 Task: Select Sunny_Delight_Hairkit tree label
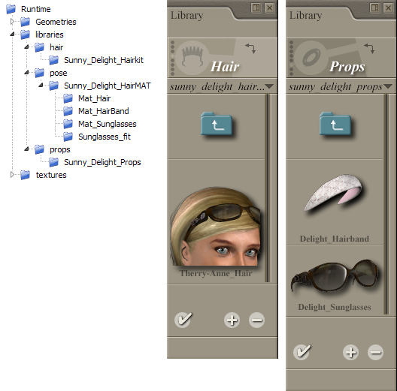click(104, 60)
